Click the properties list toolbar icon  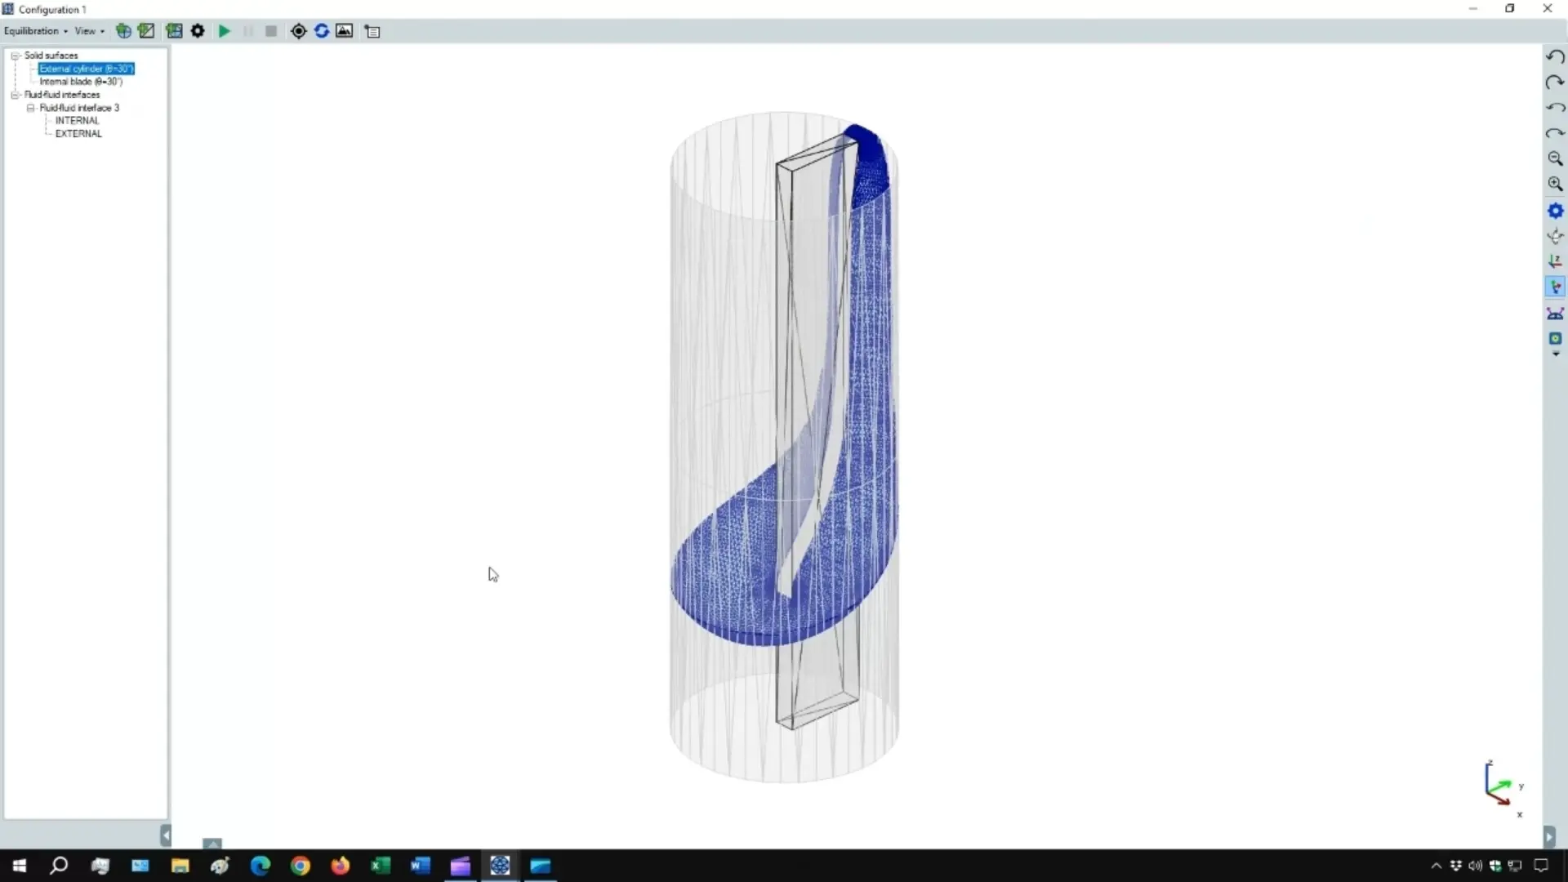372,31
